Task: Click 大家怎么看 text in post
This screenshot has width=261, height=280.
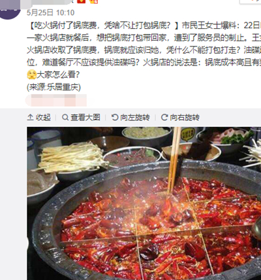Action: click(x=58, y=75)
